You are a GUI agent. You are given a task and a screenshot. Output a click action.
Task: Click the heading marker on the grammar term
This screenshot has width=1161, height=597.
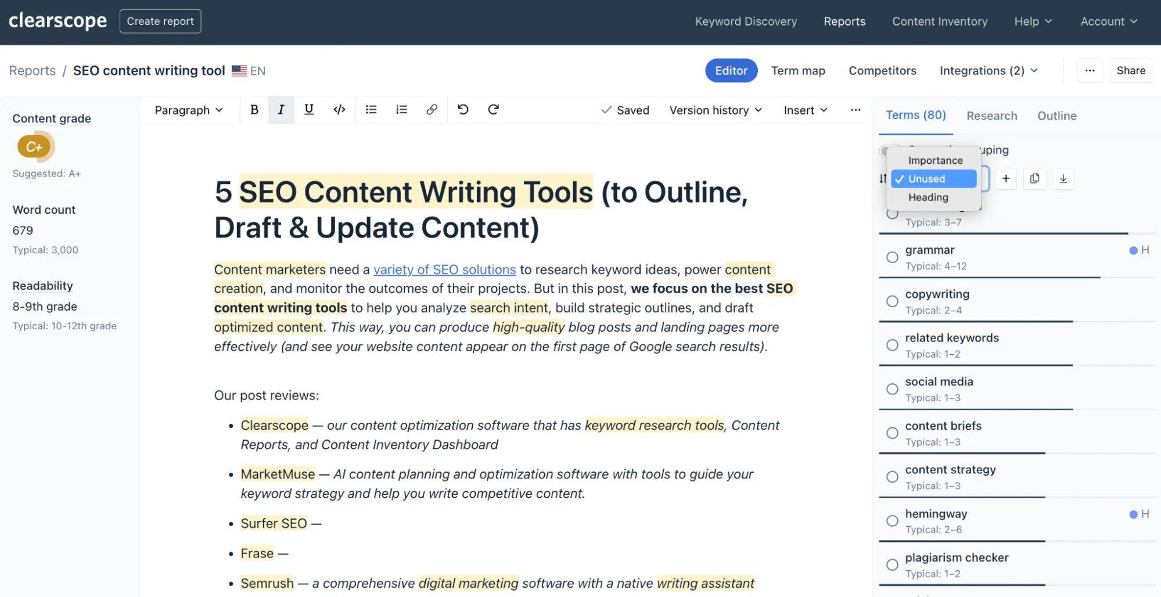pos(1139,250)
